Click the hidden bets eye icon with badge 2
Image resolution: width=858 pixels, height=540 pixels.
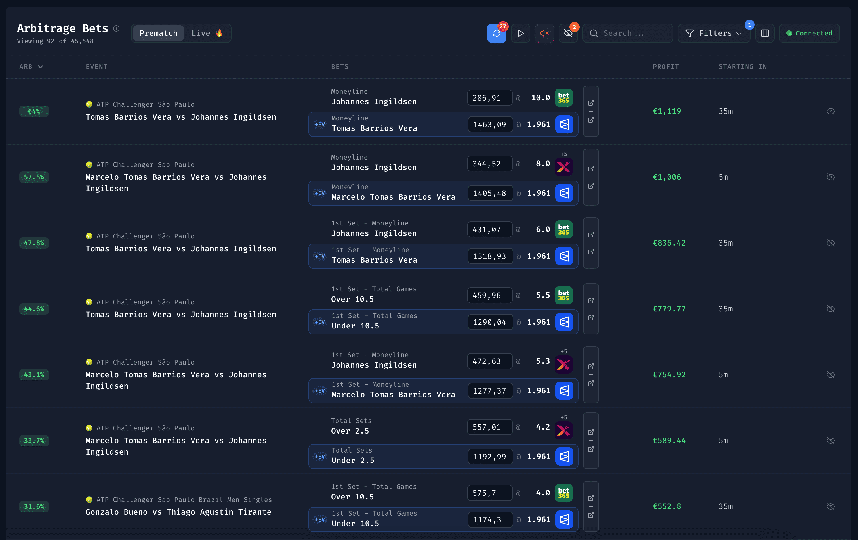pos(568,33)
